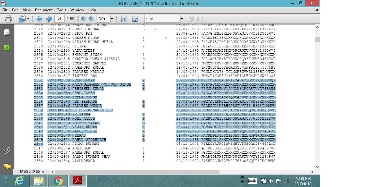This screenshot has width=382, height=187.
Task: Click row name DEBASHIS MANJHI
Action: [89, 63]
